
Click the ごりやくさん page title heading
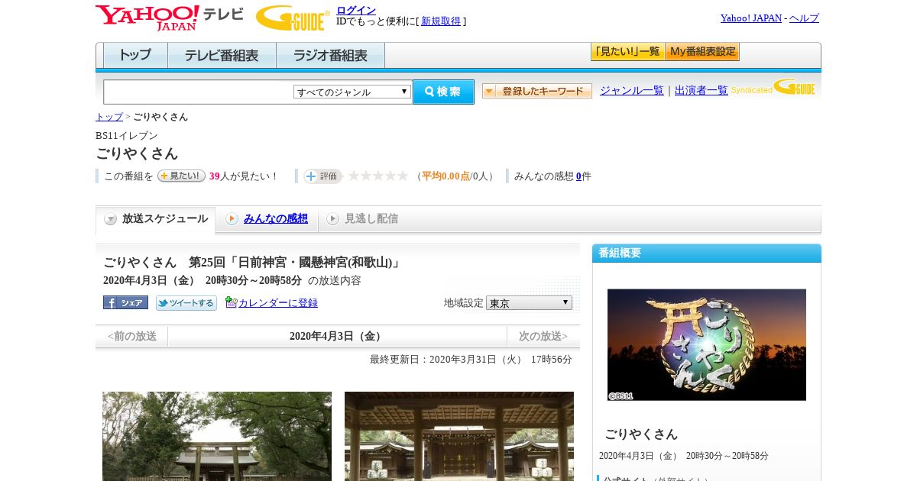point(137,153)
